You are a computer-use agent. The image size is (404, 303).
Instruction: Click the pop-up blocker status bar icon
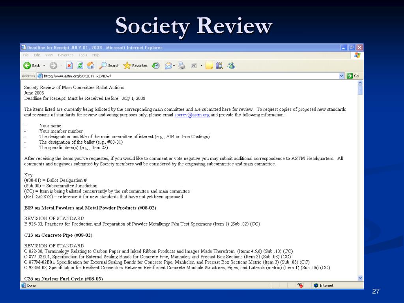point(300,285)
